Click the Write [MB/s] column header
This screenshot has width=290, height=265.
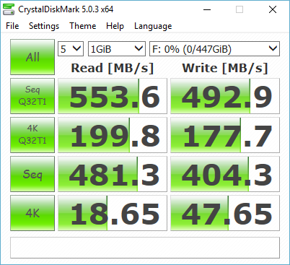point(225,68)
